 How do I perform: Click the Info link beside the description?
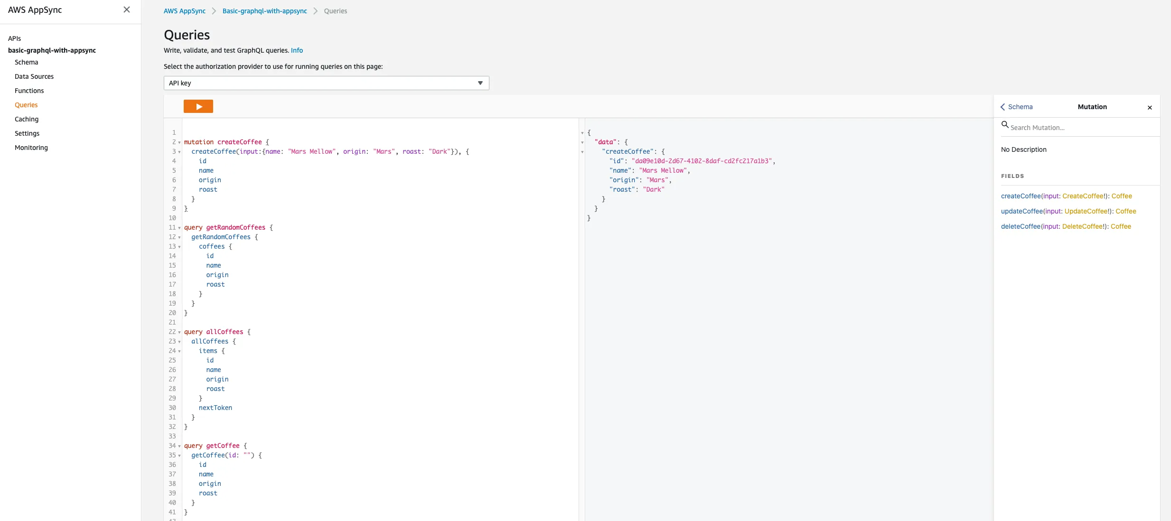point(297,50)
